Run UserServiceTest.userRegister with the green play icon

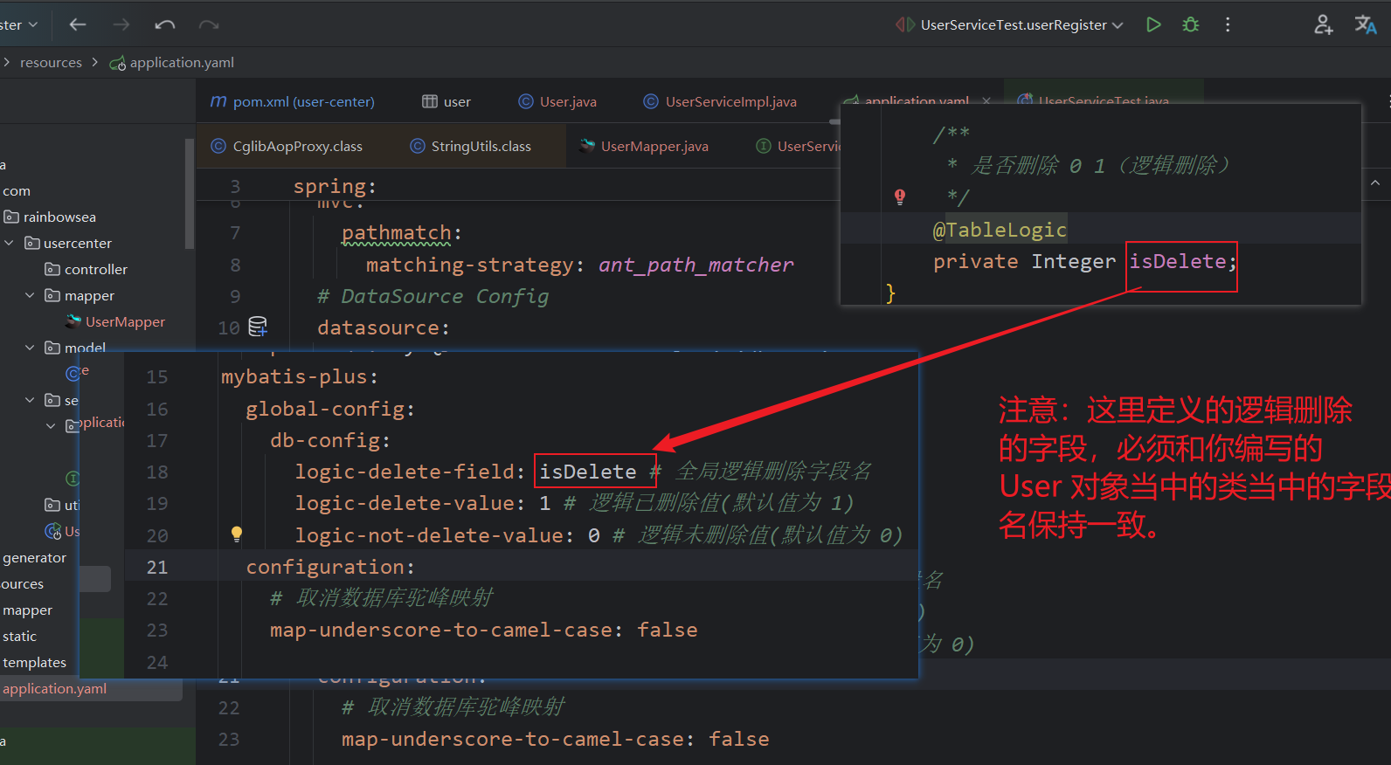[x=1153, y=24]
